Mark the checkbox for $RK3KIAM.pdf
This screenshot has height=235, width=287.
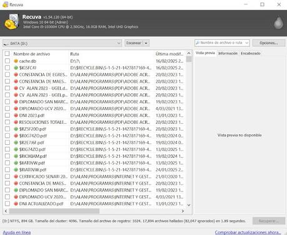7,156
